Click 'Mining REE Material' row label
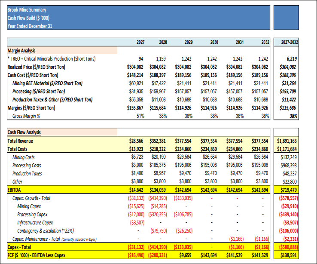Image resolution: width=317 pixels, height=264 pixels. click(x=47, y=83)
